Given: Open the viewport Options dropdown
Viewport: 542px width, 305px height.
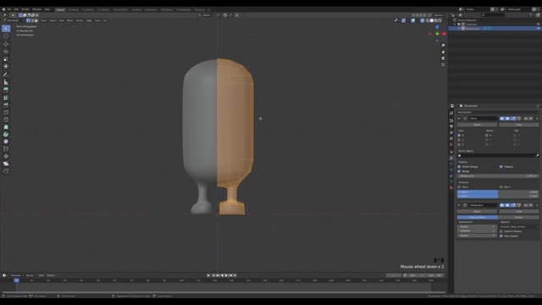Looking at the screenshot, I should click(439, 15).
